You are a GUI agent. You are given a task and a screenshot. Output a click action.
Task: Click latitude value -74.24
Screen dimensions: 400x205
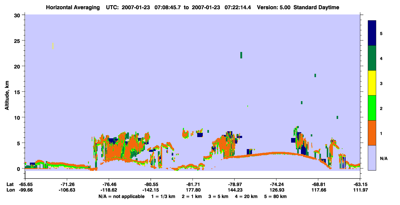(276, 184)
